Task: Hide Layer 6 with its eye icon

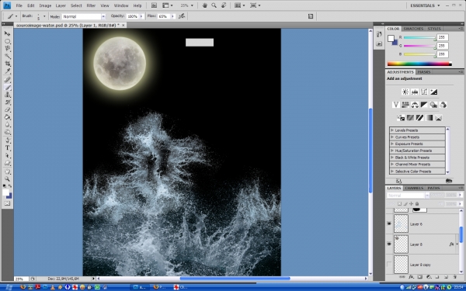Action: (x=389, y=224)
